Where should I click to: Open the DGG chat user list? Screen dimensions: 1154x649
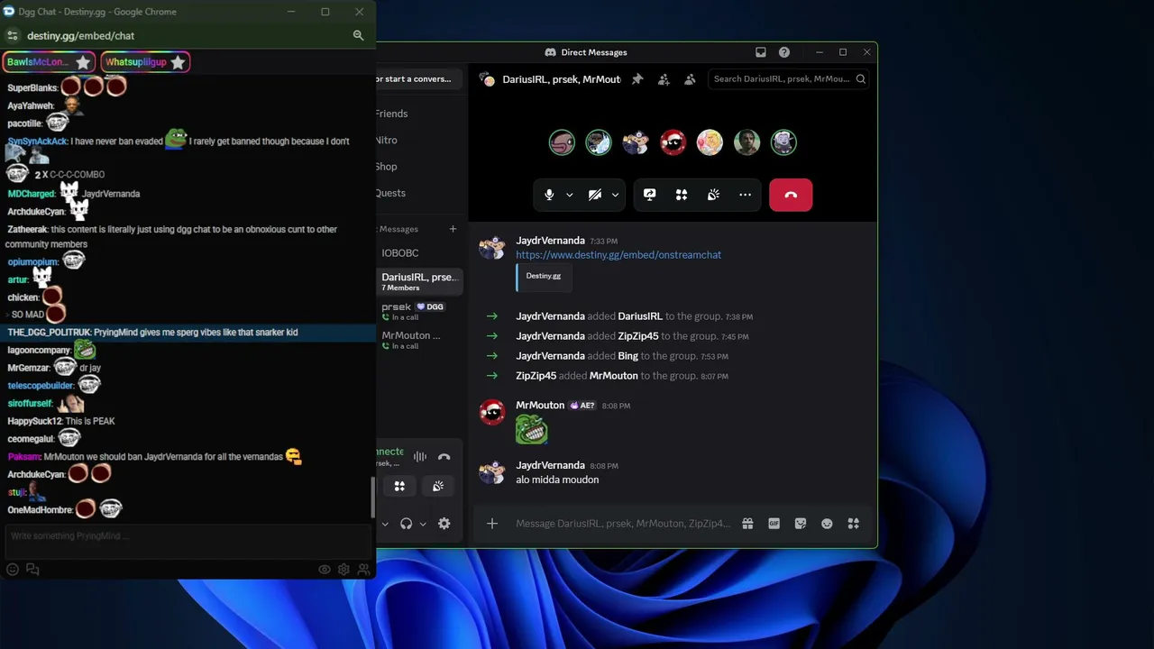click(x=363, y=570)
